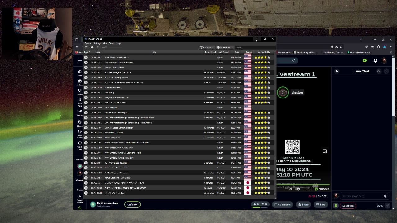Image resolution: width=397 pixels, height=223 pixels.
Task: Sort games by the Size column header
Action: pyautogui.click(x=237, y=52)
